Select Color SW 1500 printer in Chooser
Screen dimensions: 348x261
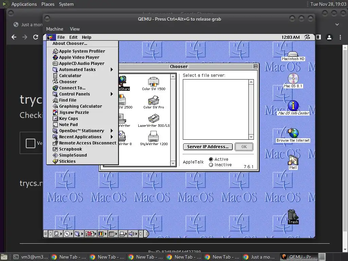click(x=154, y=84)
